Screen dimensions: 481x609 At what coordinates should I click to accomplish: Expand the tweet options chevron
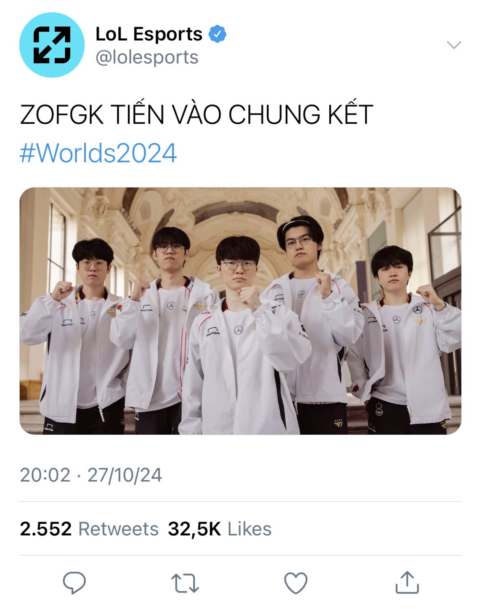[454, 45]
